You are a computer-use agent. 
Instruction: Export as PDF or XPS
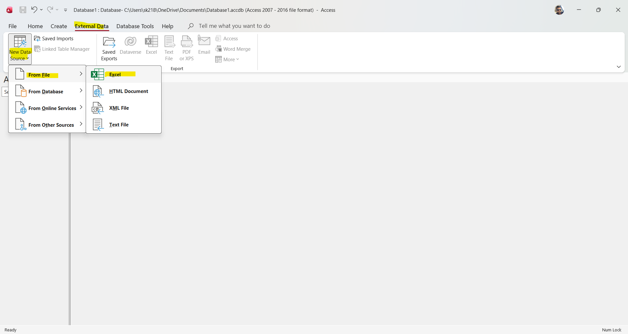pos(187,48)
